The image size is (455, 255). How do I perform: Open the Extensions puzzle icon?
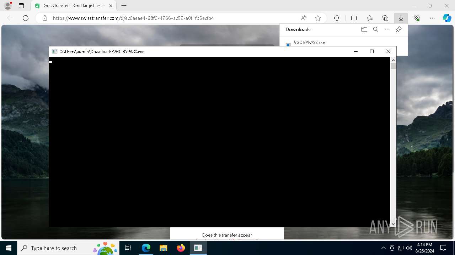(337, 18)
